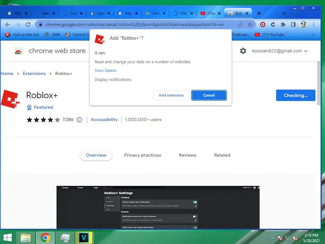Image resolution: width=325 pixels, height=244 pixels.
Task: Cancel the Add Roblox+ dialog
Action: (209, 95)
